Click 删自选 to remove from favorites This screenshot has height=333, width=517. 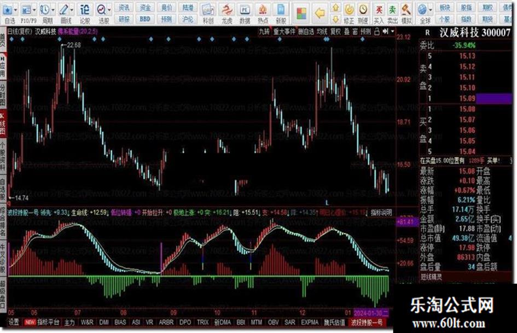[x=306, y=32]
